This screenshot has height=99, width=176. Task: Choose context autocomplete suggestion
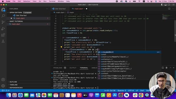click(x=129, y=73)
